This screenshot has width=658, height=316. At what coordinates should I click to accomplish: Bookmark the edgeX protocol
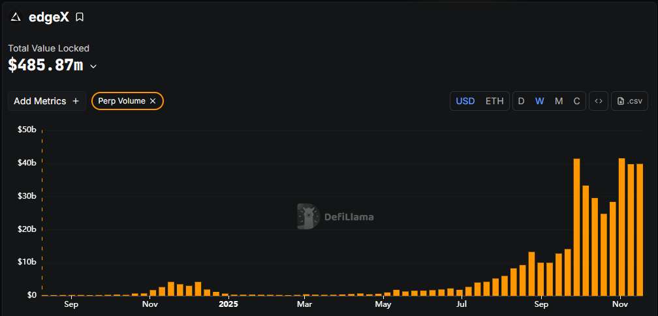click(80, 17)
